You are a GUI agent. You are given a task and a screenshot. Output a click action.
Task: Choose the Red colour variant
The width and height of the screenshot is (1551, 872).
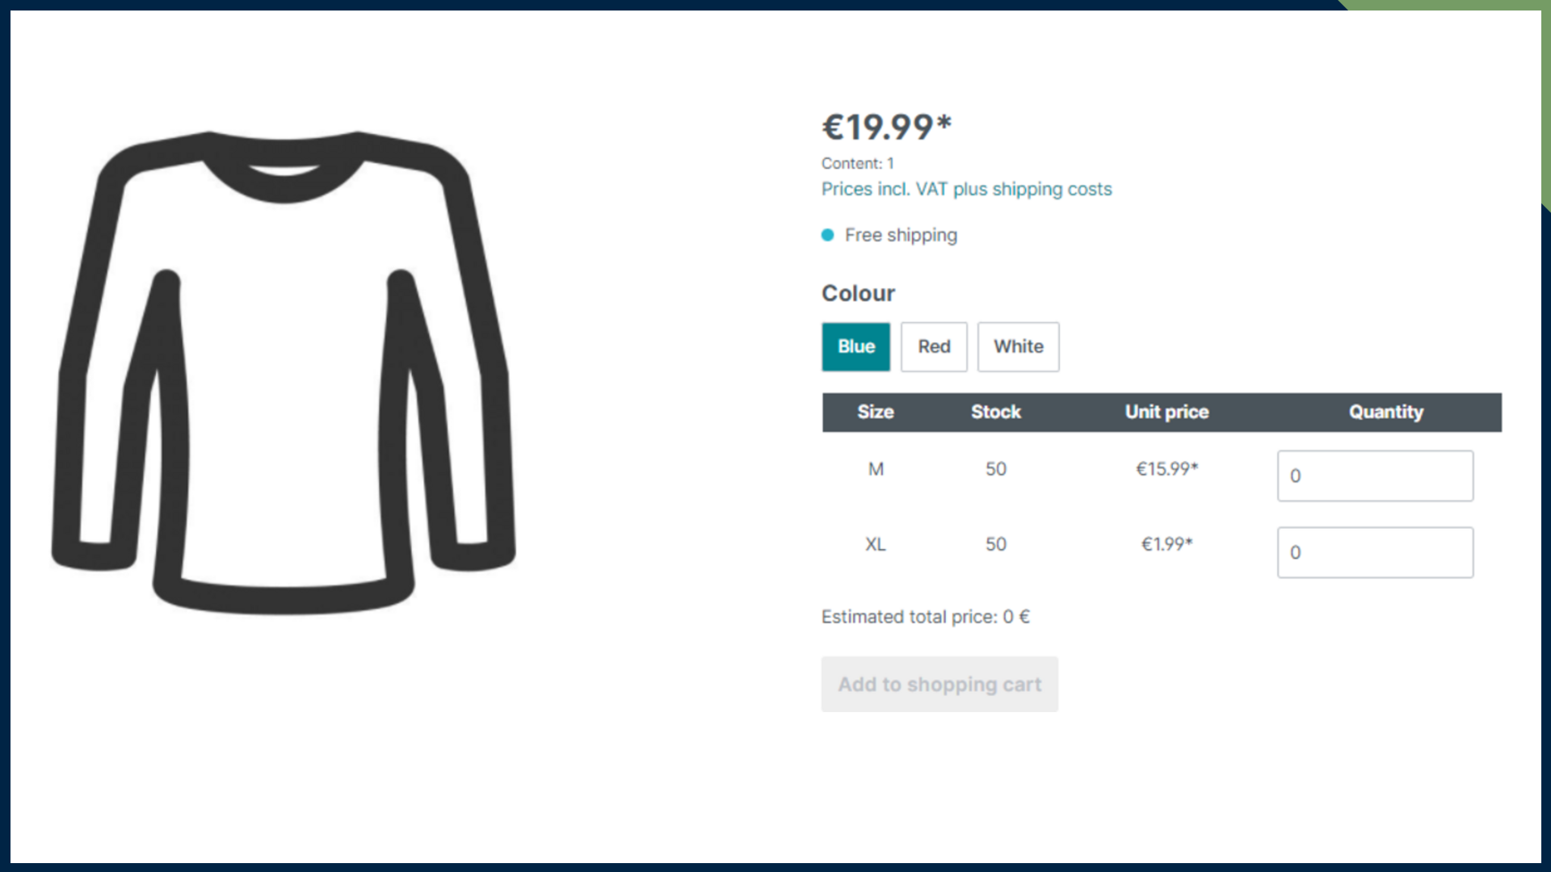click(934, 346)
